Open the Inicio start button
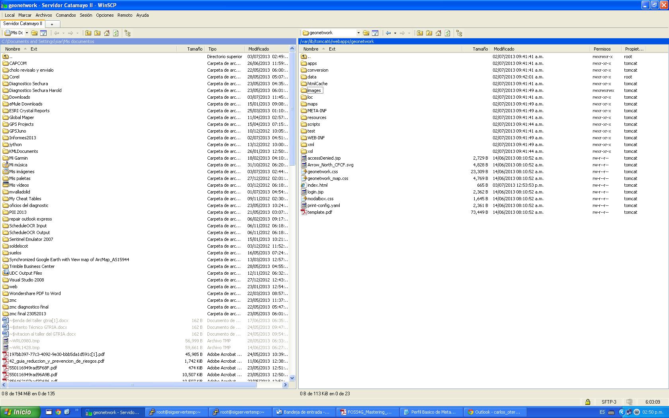Viewport: 669px width, 418px height. [x=20, y=412]
